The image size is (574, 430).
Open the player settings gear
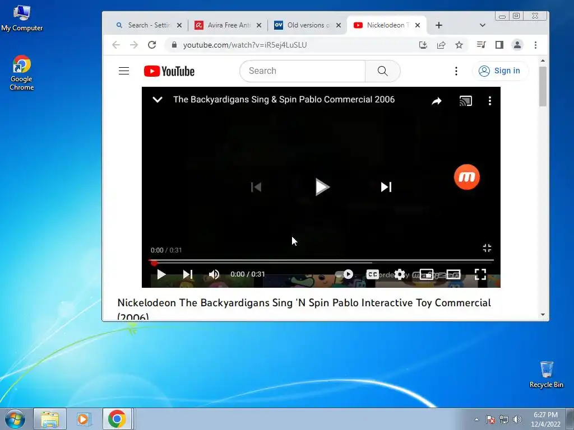[x=400, y=274]
